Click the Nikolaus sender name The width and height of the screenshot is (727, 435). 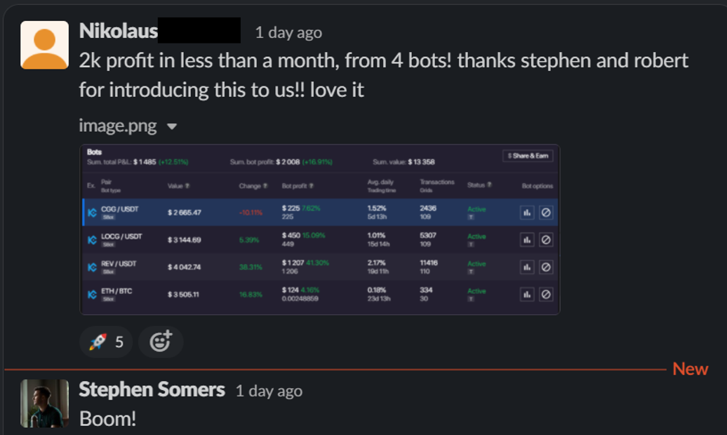pos(118,32)
